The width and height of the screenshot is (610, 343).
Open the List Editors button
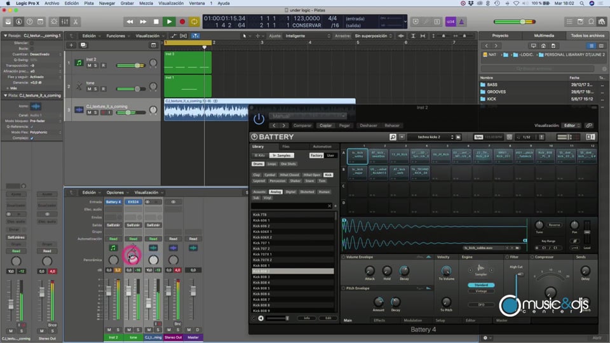tap(569, 22)
